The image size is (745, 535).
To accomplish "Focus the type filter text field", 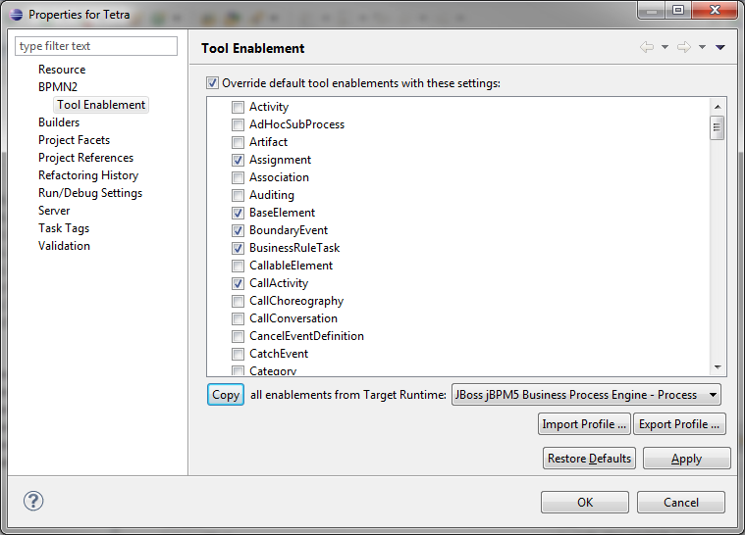I will point(96,46).
